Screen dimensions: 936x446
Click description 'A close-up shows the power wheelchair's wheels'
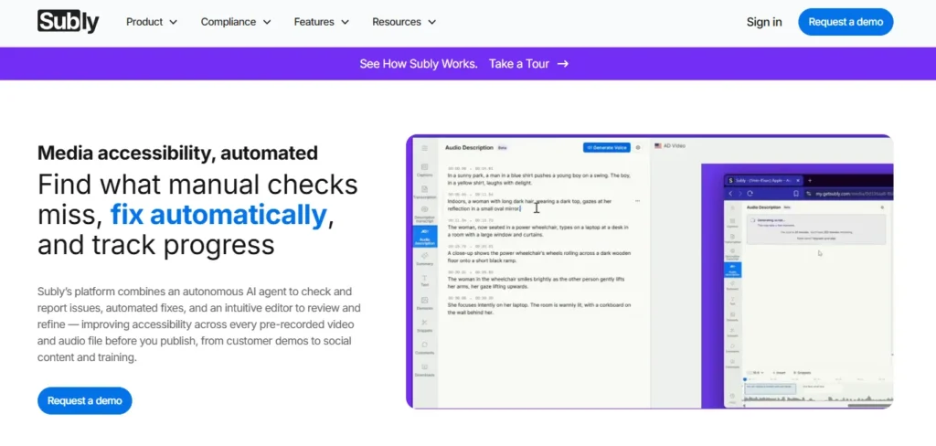(539, 256)
